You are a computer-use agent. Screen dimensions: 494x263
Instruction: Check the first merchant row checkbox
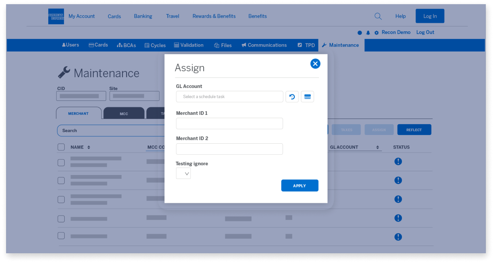tap(61, 162)
